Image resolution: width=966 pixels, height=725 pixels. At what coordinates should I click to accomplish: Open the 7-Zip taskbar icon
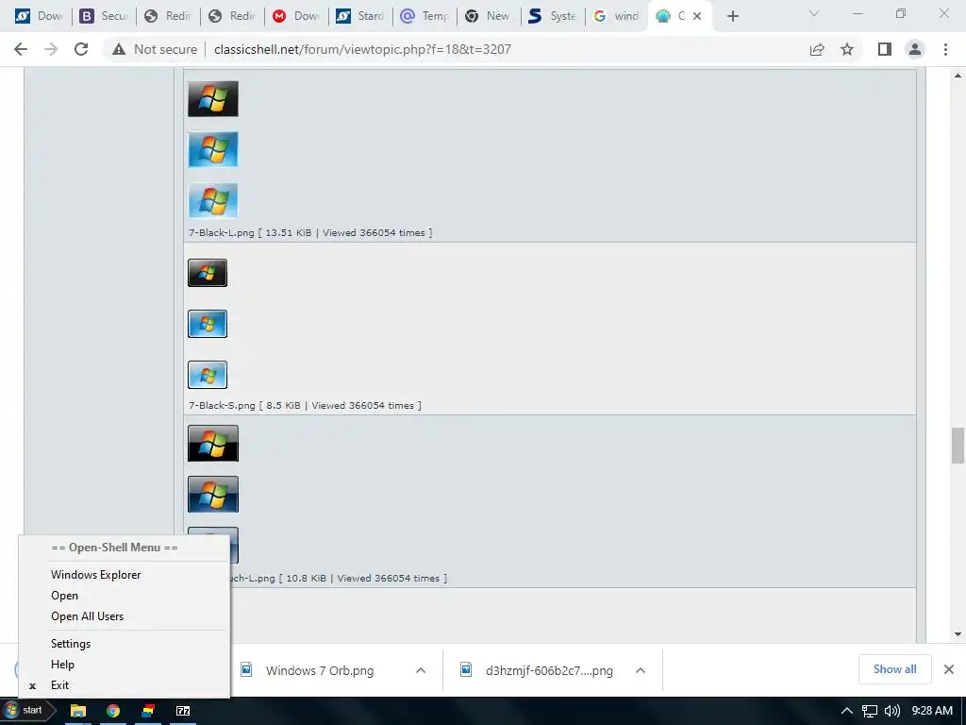click(183, 711)
